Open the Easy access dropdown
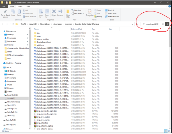The height and width of the screenshot is (134, 172). coord(78,13)
